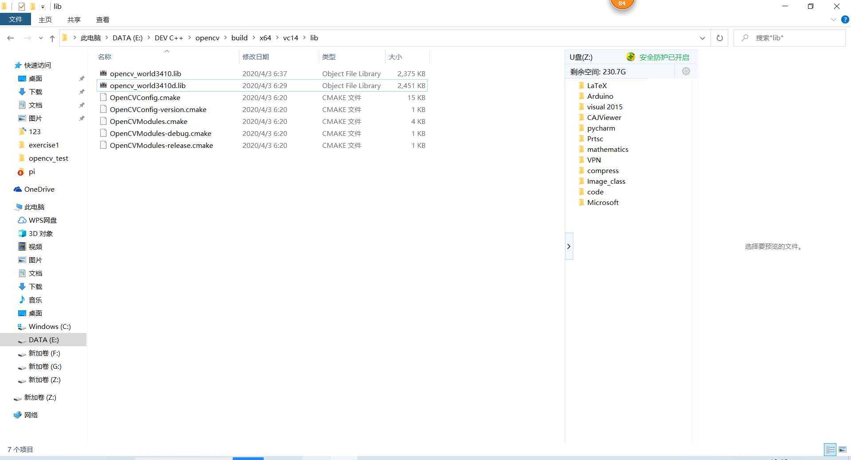
Task: Open Microsoft folder in U盘 panel
Action: 603,202
